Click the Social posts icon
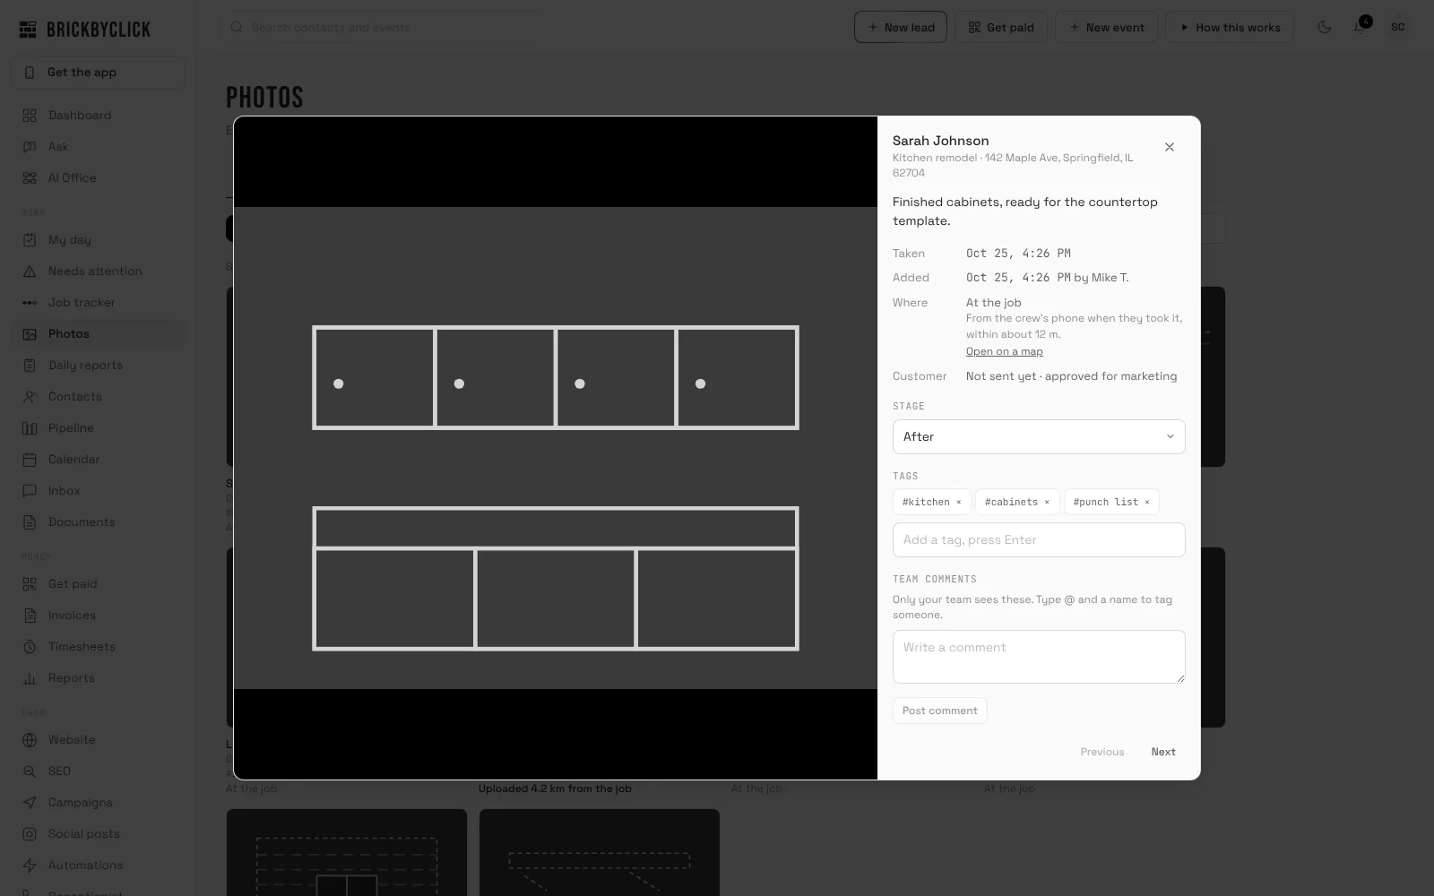The image size is (1434, 896). click(x=30, y=834)
